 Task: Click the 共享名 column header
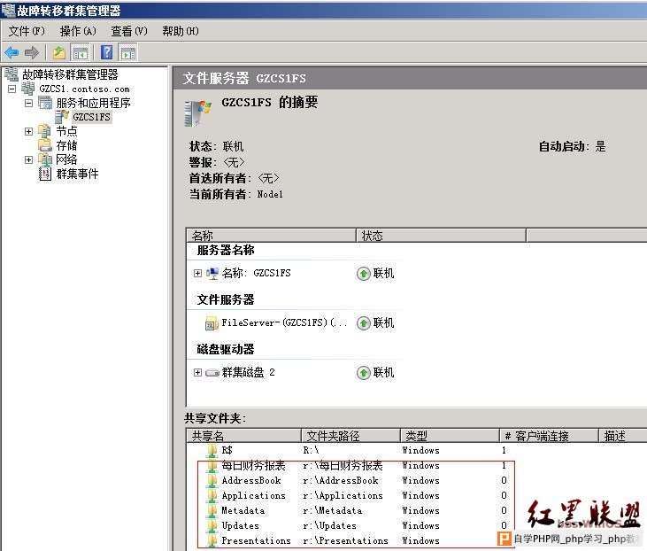(x=243, y=435)
